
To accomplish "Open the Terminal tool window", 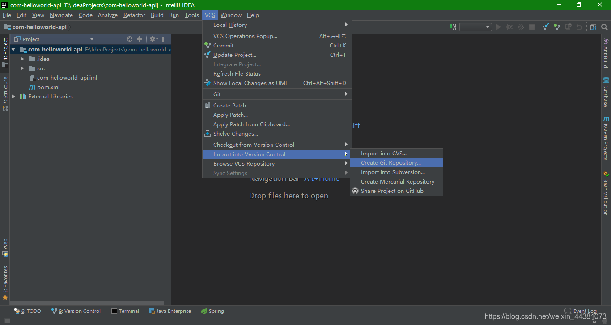I will tap(125, 311).
